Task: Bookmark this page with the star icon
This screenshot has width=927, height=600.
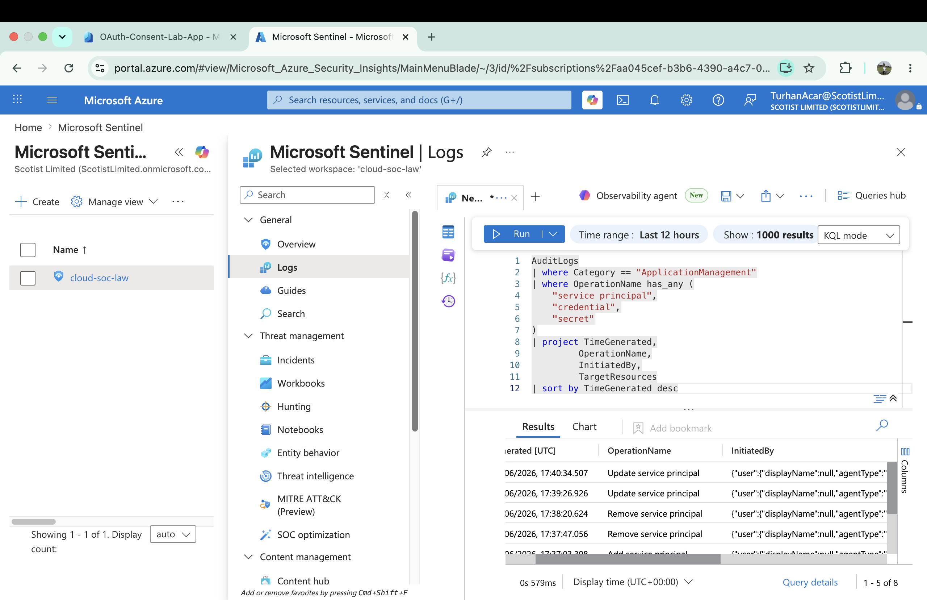Action: pos(809,68)
